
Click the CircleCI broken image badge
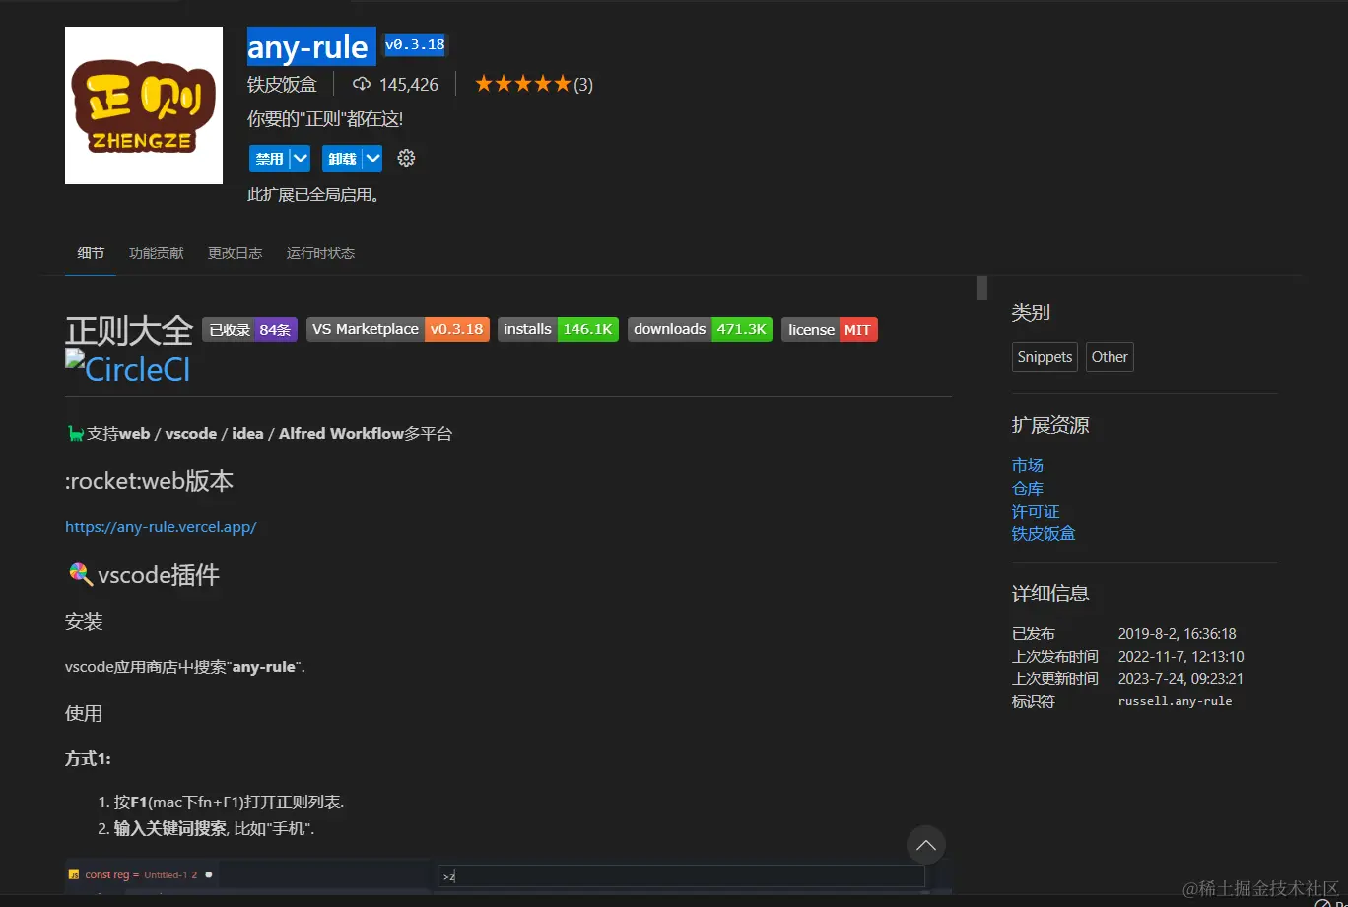click(x=128, y=367)
